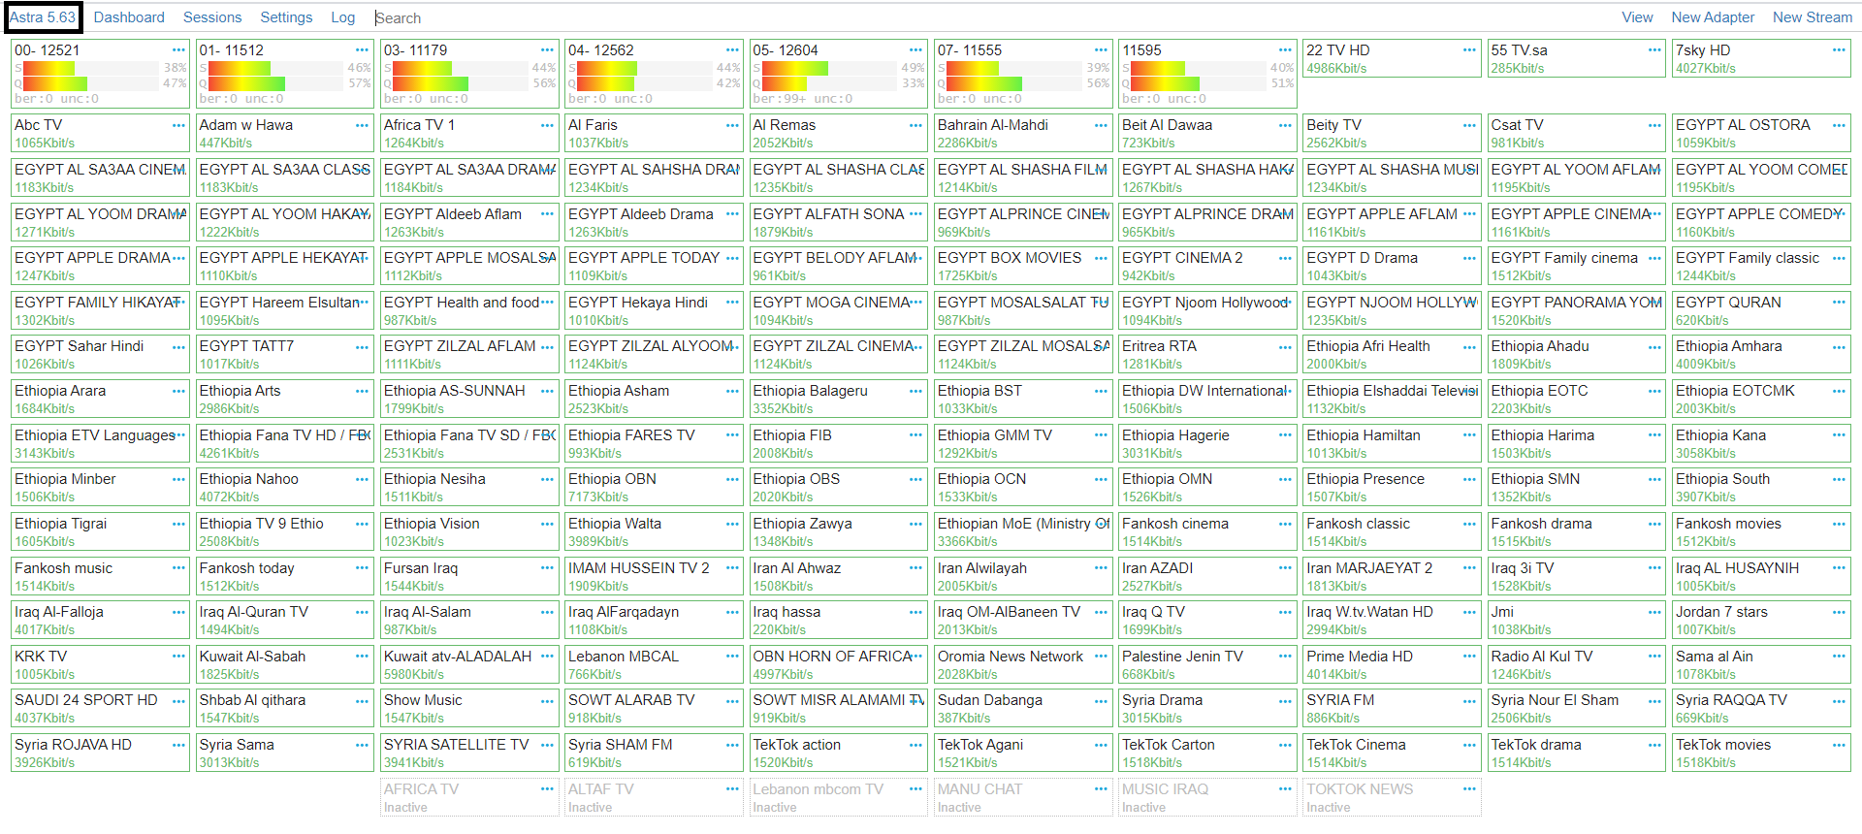Image resolution: width=1862 pixels, height=834 pixels.
Task: Select the Sudan Dabanga stream name
Action: coord(989,700)
